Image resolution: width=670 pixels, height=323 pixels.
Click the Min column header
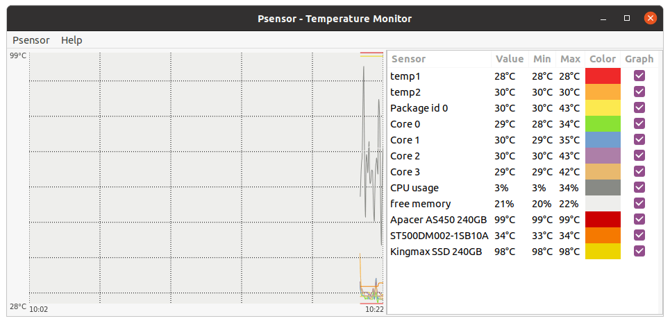(x=542, y=59)
